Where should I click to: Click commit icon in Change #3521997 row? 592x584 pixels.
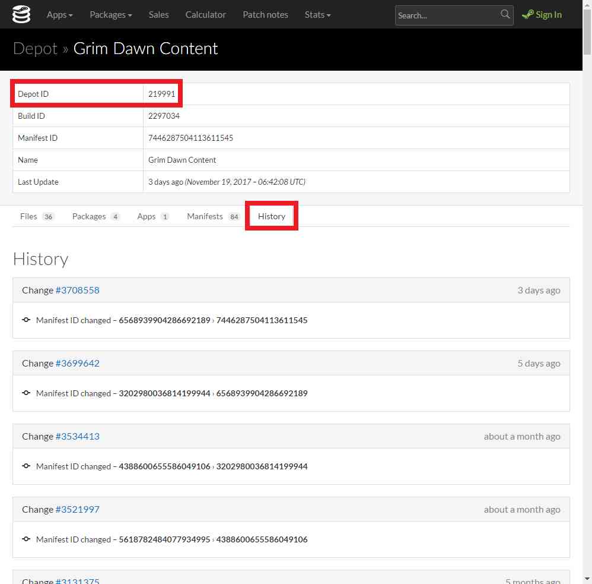coord(26,539)
